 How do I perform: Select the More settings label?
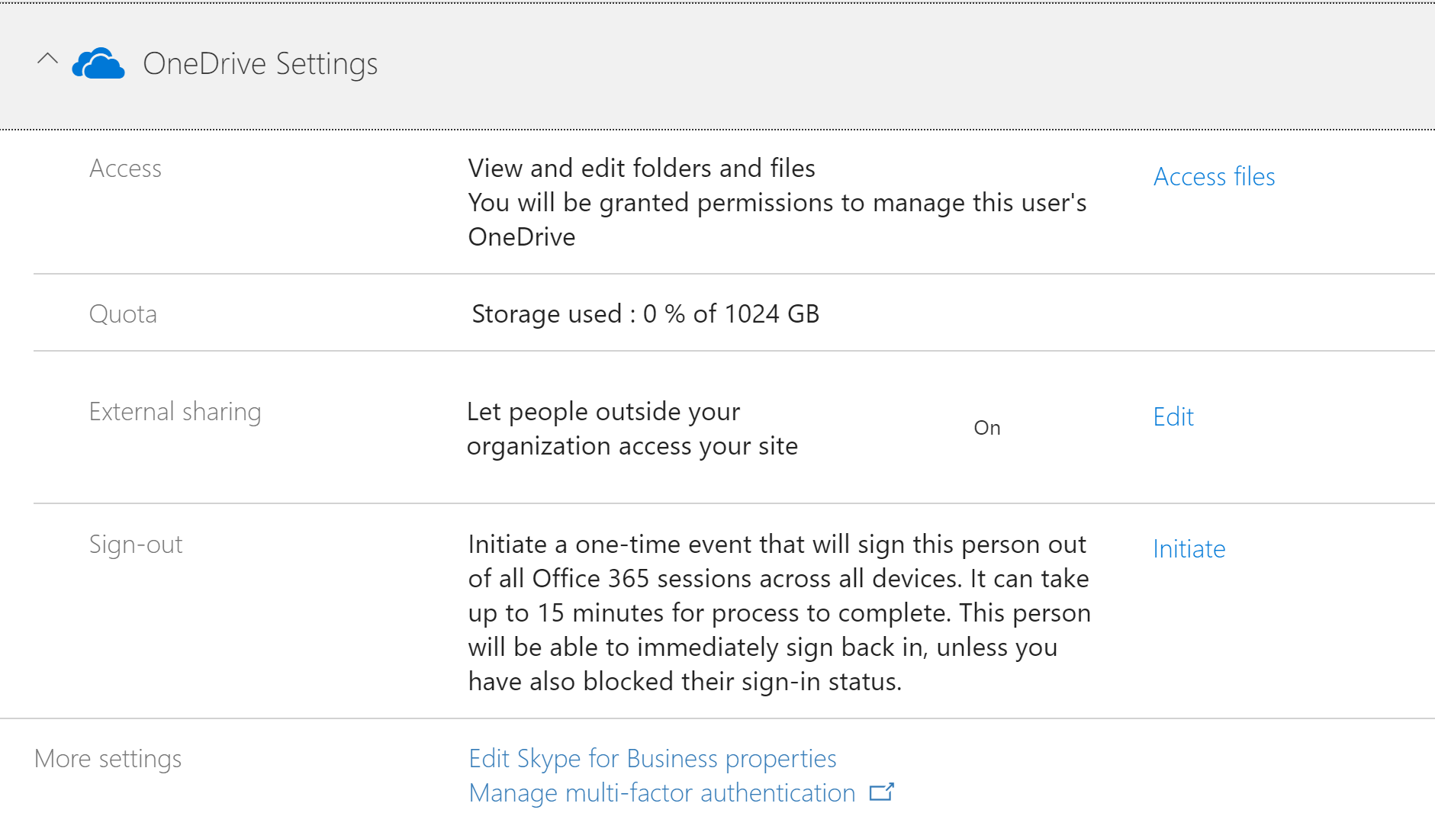pyautogui.click(x=108, y=758)
